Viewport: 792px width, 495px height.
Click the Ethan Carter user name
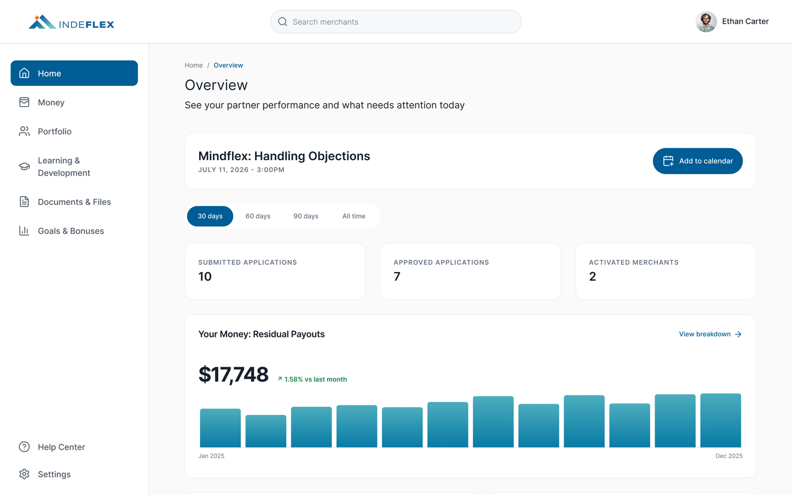[745, 21]
